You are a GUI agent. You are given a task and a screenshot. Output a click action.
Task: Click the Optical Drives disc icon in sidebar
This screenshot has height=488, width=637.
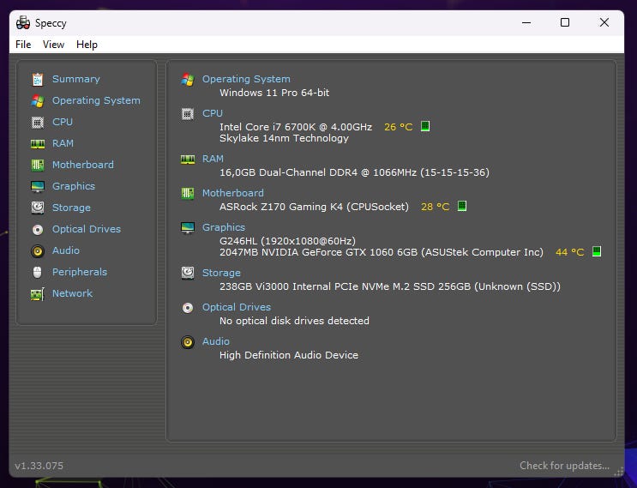[x=37, y=229]
